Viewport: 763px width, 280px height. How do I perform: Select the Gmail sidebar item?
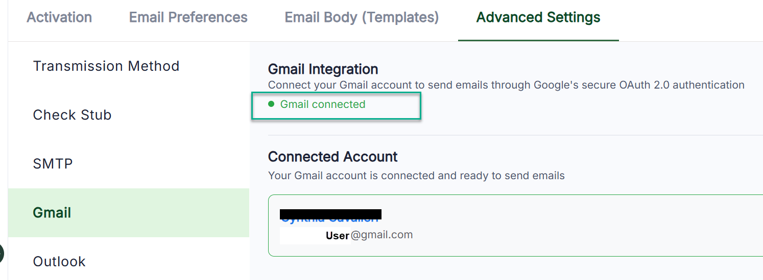pyautogui.click(x=52, y=213)
